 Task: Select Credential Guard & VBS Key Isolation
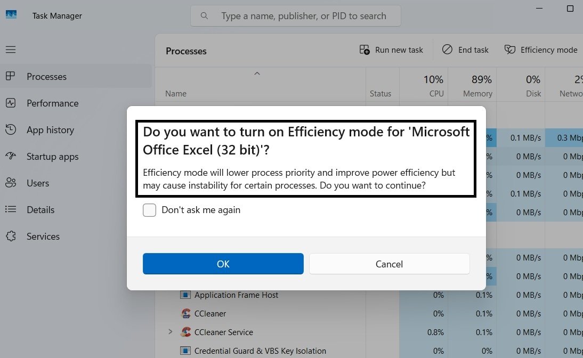tap(260, 351)
